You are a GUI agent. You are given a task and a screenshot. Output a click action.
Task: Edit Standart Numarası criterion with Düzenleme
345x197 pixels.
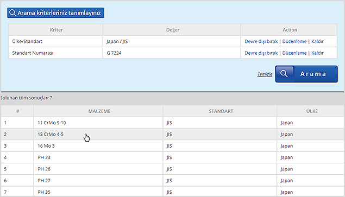(x=294, y=53)
